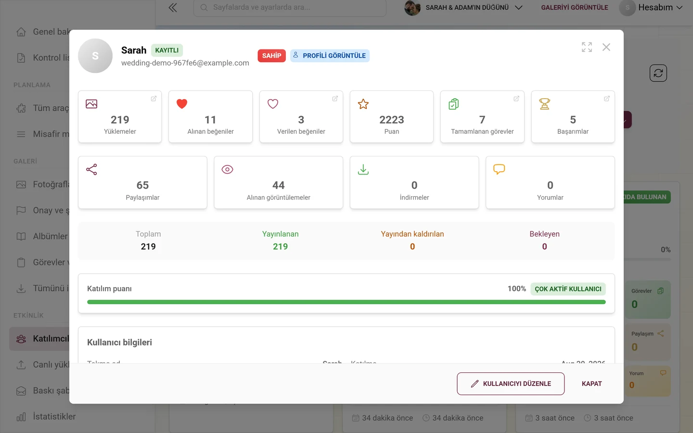Viewport: 693px width, 433px height.
Task: Click the Kapat button
Action: click(x=592, y=384)
